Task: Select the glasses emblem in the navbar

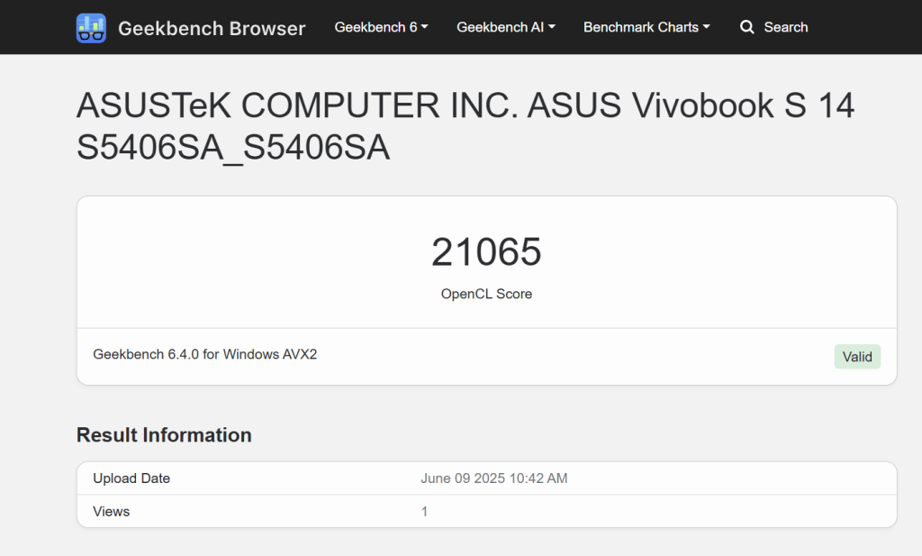Action: pos(91,27)
